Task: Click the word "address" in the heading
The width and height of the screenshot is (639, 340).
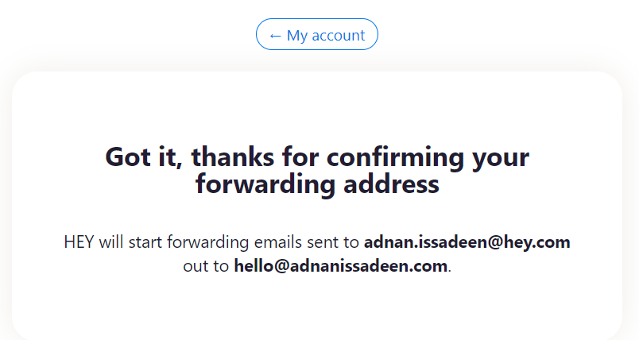Action: point(389,184)
